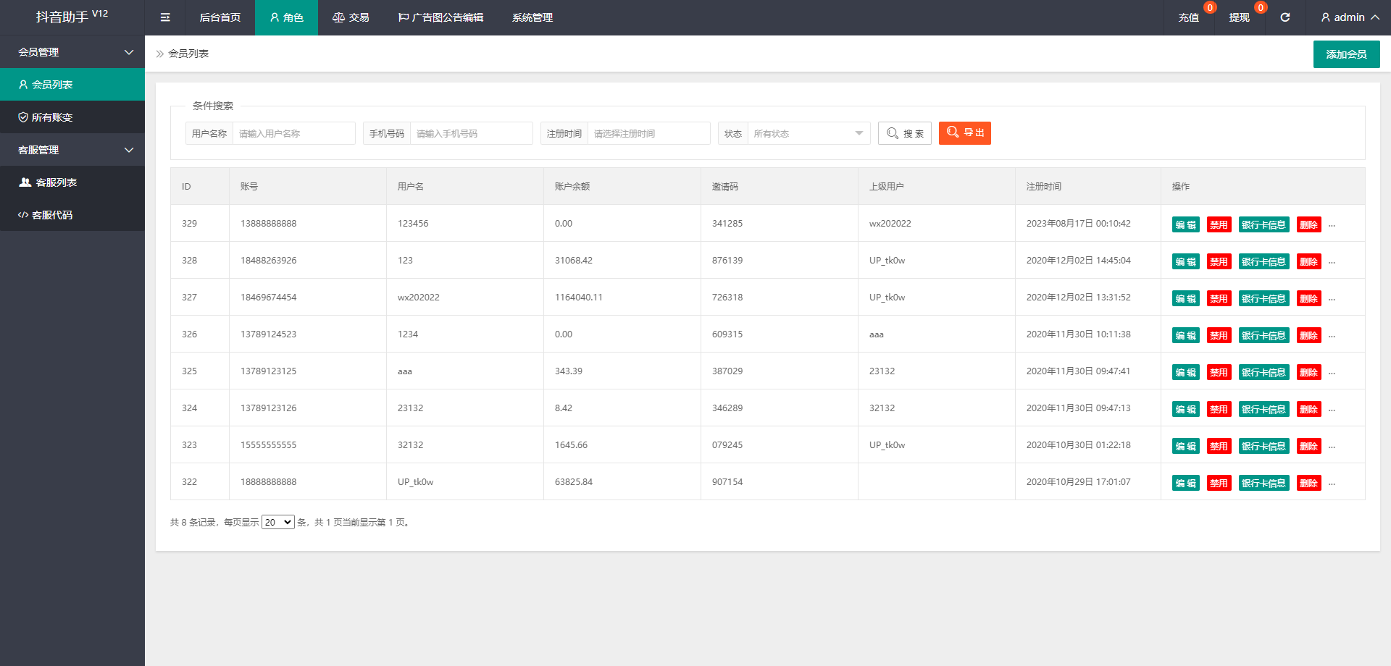Image resolution: width=1391 pixels, height=666 pixels.
Task: Click the 充值 notification badge item
Action: (x=1188, y=17)
